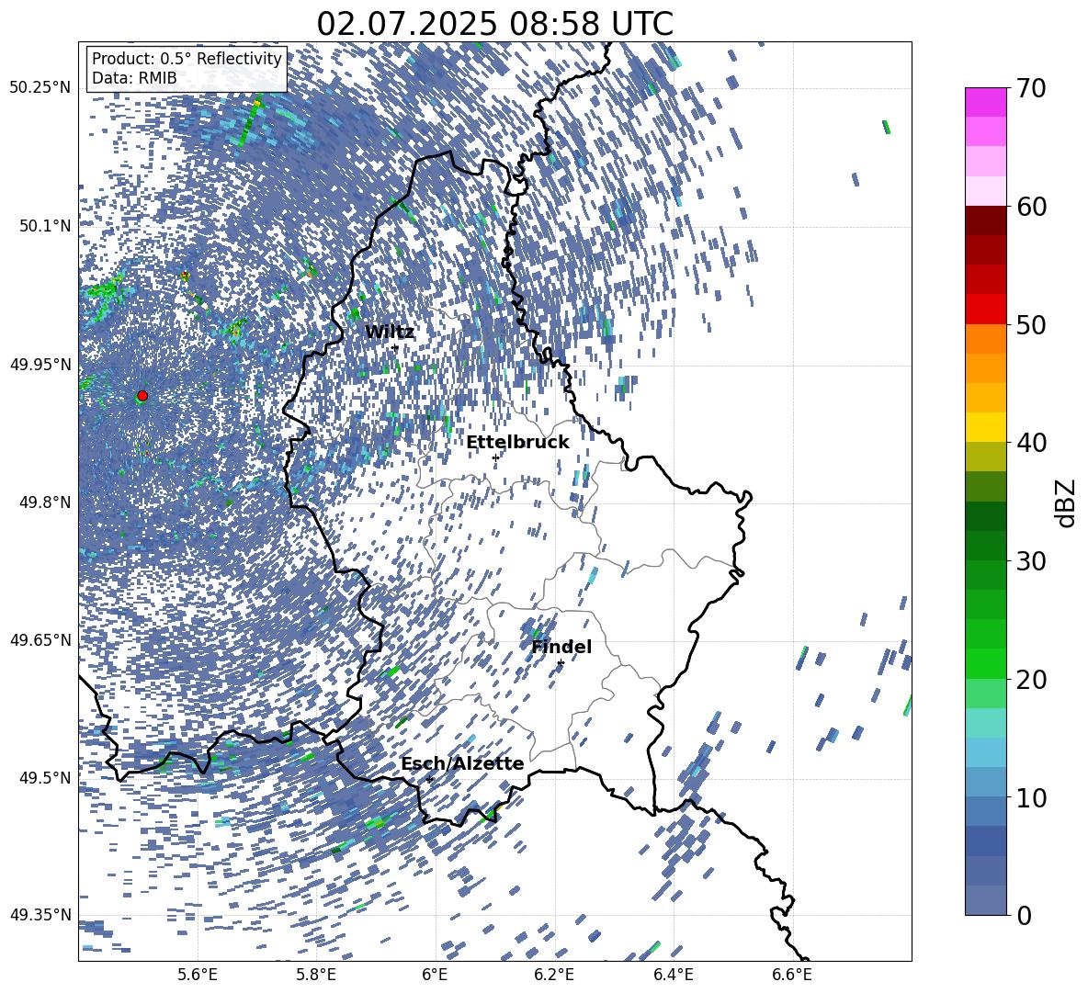This screenshot has height=993, width=1088.
Task: Click the Wiltz cross marker
Action: 395,348
